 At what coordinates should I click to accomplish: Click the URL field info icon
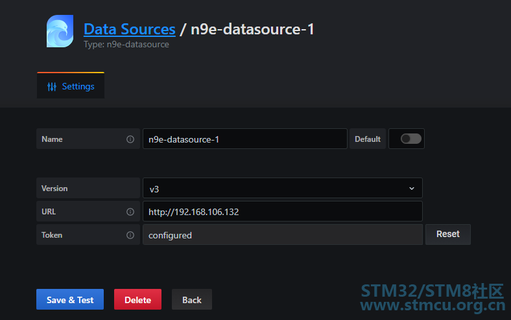point(130,212)
